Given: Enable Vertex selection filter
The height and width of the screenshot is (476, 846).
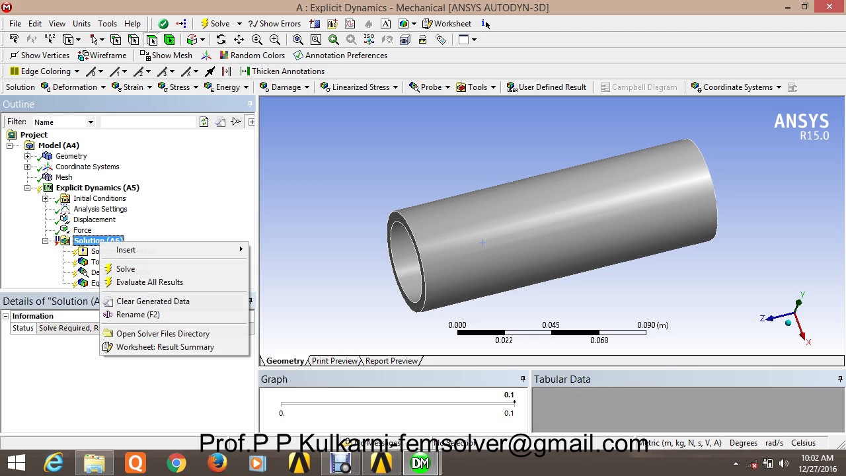Looking at the screenshot, I should pos(116,40).
